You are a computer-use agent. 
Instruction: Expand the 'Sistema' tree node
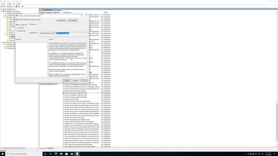point(6,33)
